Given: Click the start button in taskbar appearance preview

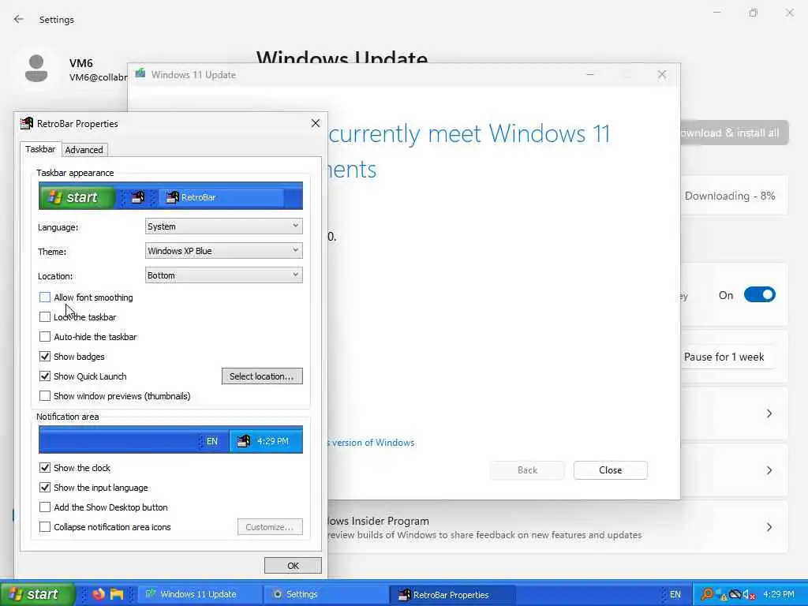Looking at the screenshot, I should pos(77,196).
